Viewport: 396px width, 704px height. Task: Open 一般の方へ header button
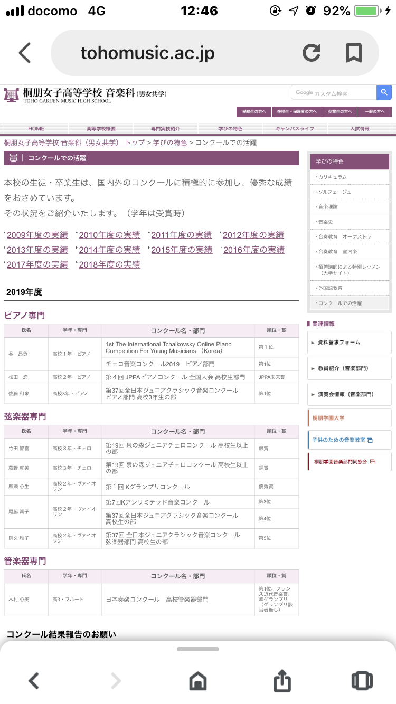pyautogui.click(x=374, y=112)
